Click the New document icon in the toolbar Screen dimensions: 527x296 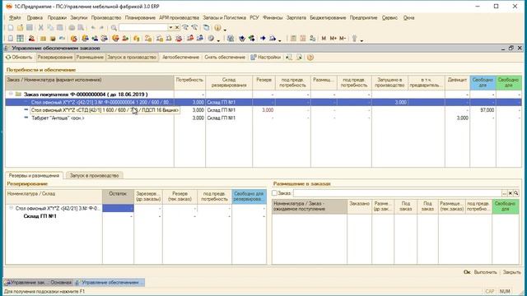[11, 28]
